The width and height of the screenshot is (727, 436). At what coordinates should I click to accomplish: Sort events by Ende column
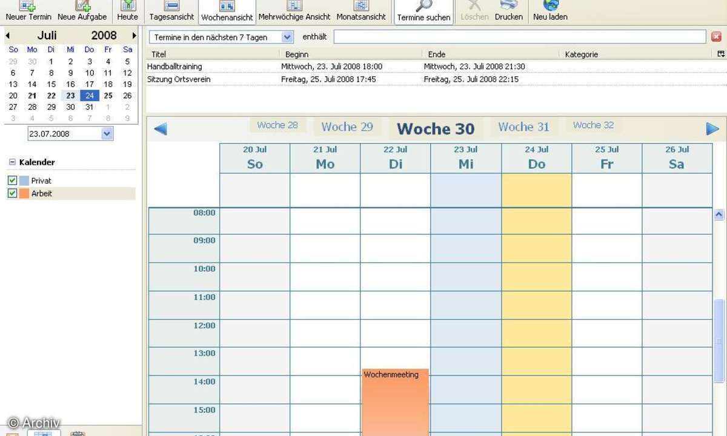click(491, 54)
